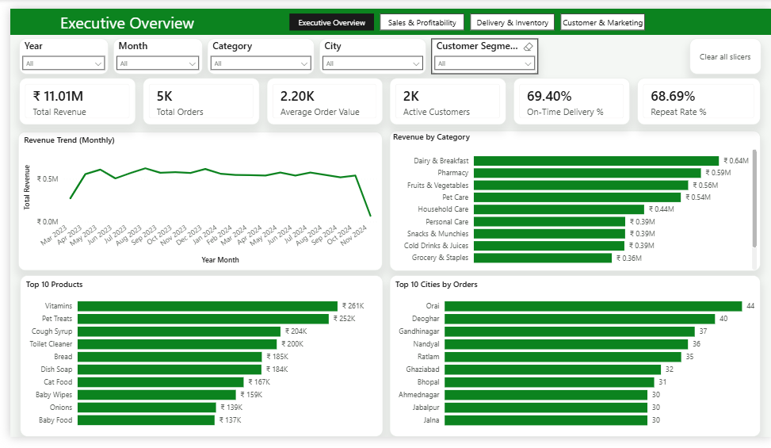
Task: Go to the Sales & Profitability page
Action: (x=422, y=22)
